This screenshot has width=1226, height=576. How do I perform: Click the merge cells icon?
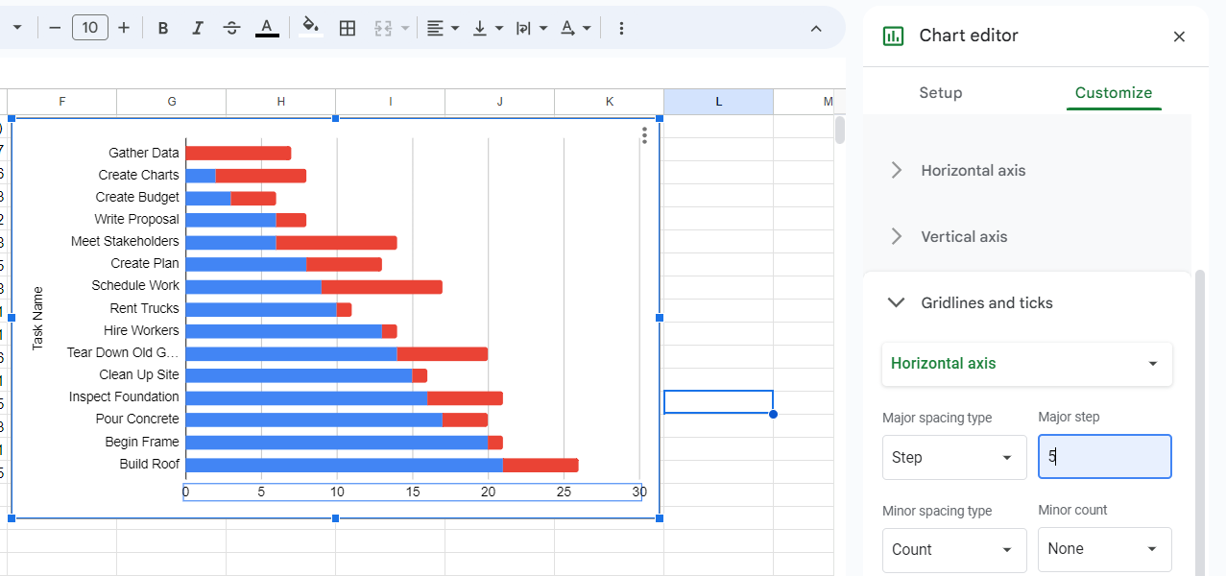(x=384, y=28)
